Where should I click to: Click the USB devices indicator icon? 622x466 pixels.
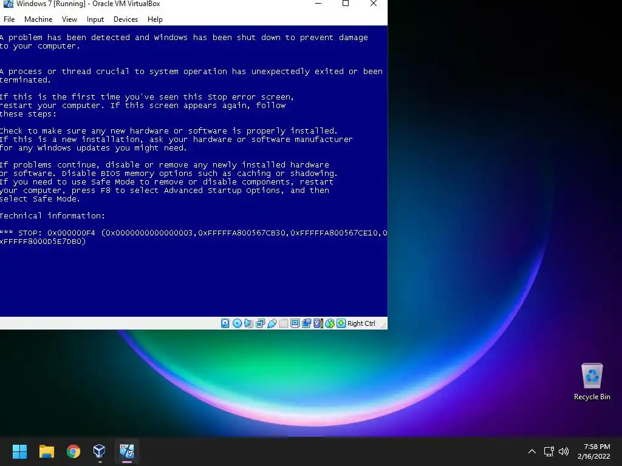click(272, 323)
